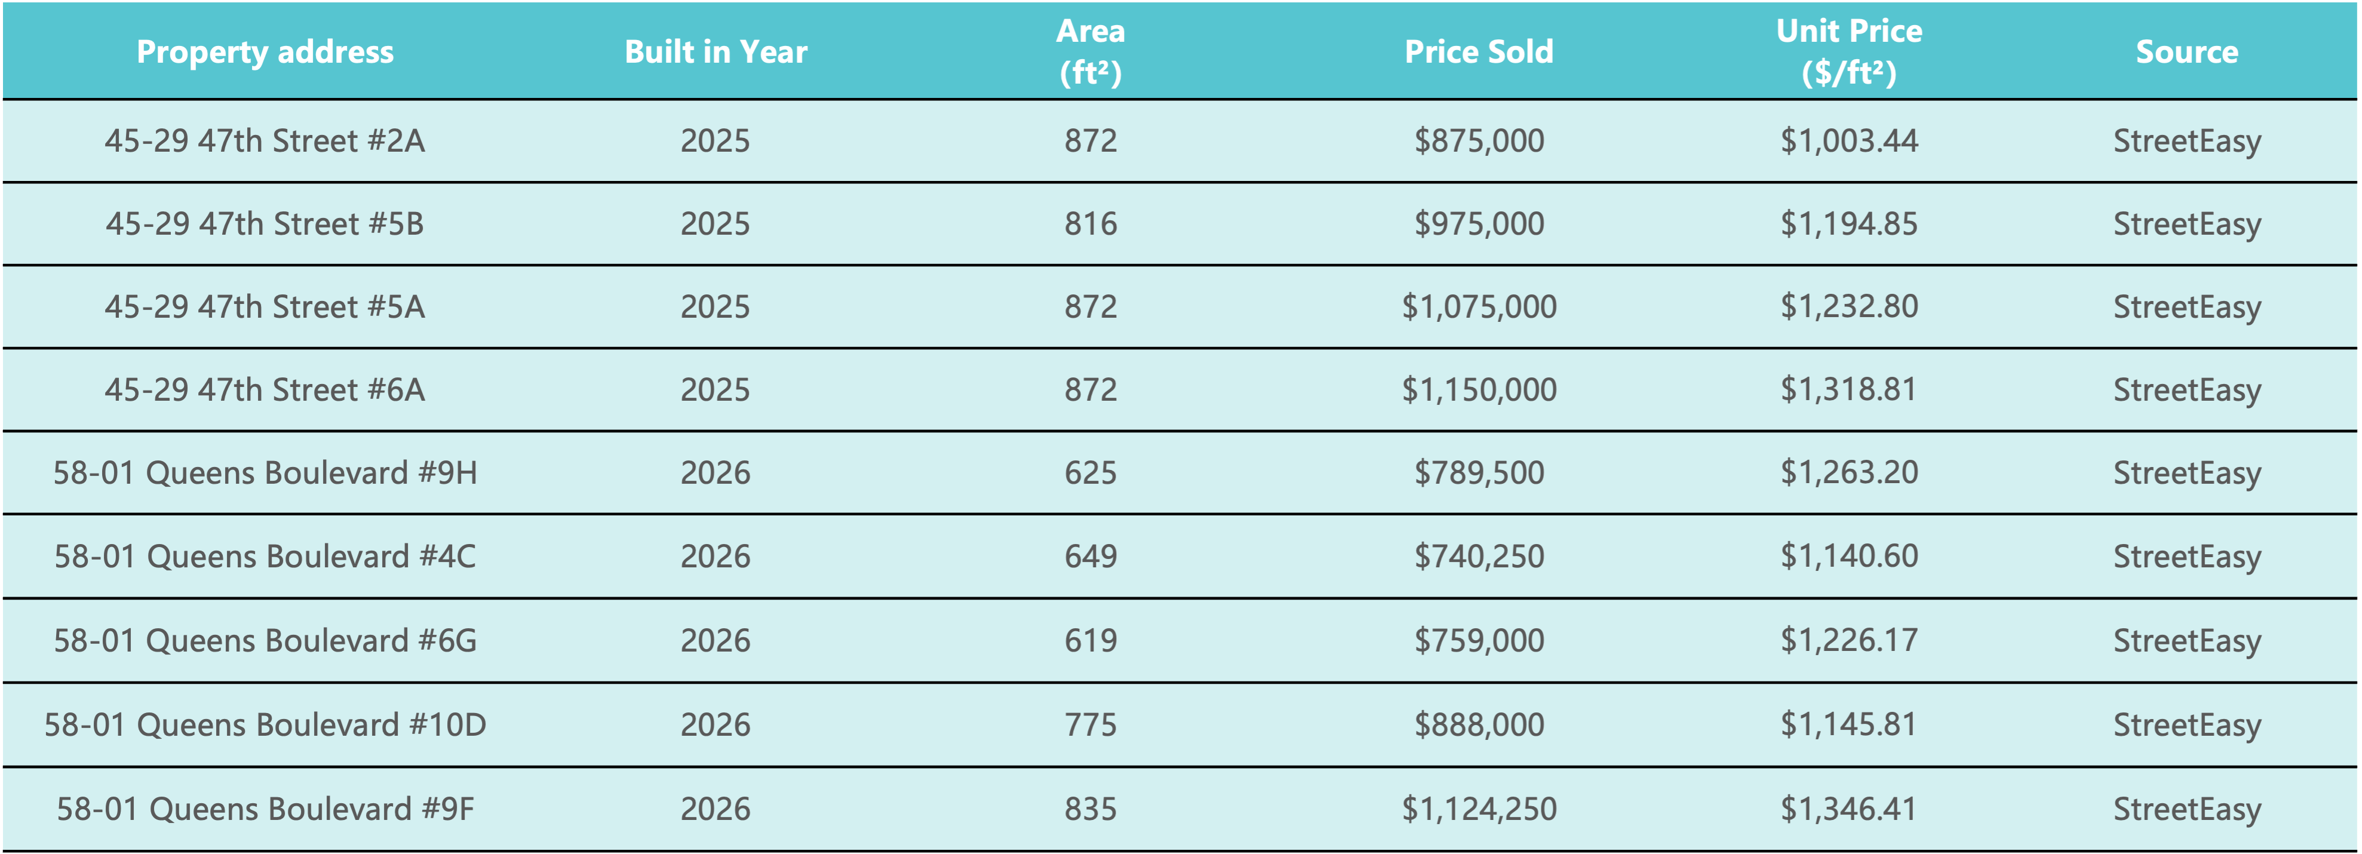
Task: Click the Property address column header
Action: point(265,51)
